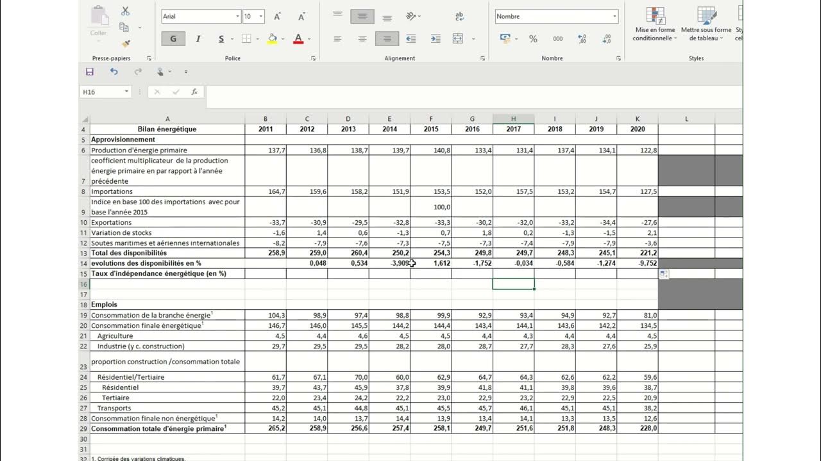Apply the red font color A
This screenshot has width=821, height=461.
click(x=298, y=39)
